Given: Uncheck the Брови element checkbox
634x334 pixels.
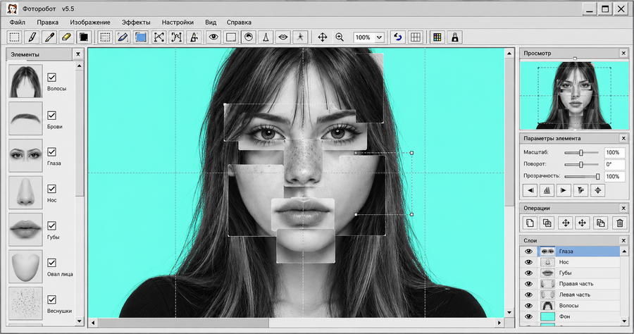Looking at the screenshot, I should (x=51, y=116).
